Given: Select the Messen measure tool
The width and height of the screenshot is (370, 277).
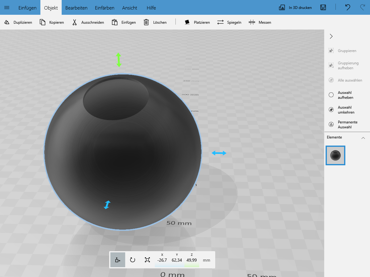Looking at the screenshot, I should [260, 22].
